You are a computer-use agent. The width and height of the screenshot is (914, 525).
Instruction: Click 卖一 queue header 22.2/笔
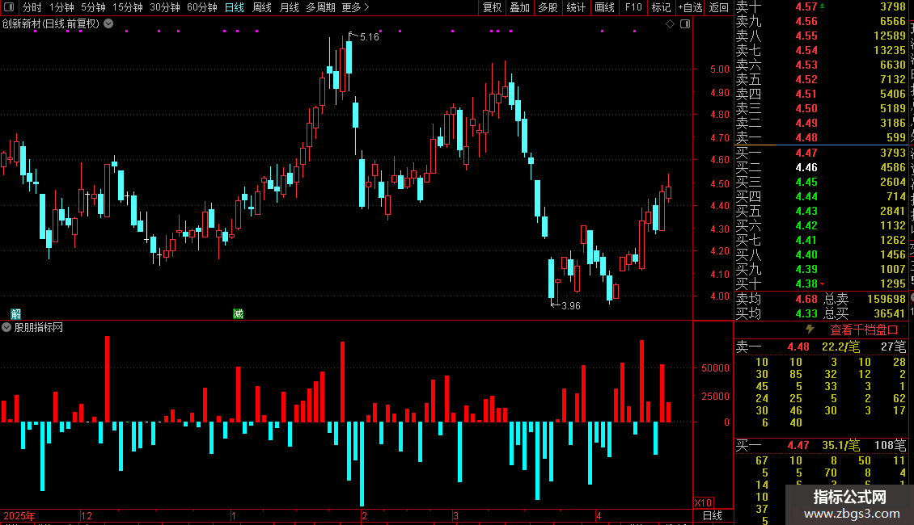point(840,346)
